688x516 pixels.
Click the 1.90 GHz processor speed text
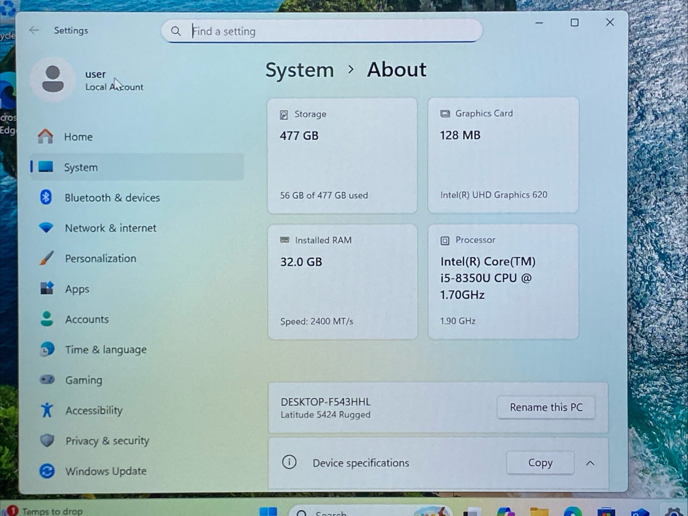(457, 321)
